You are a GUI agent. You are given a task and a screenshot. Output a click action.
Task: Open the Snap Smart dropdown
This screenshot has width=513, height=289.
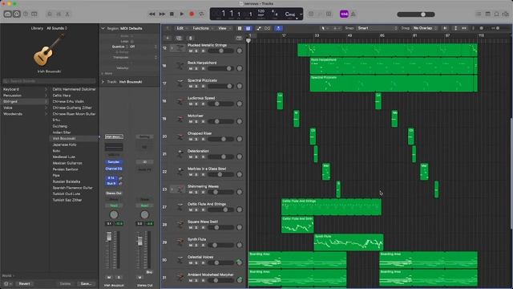[377, 28]
